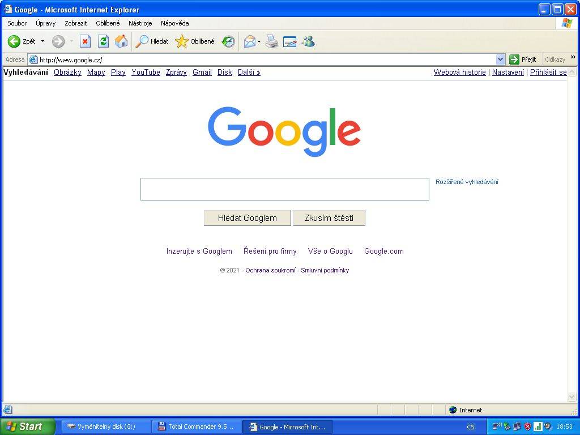Open the Gmail link
This screenshot has height=435, width=580.
(202, 72)
